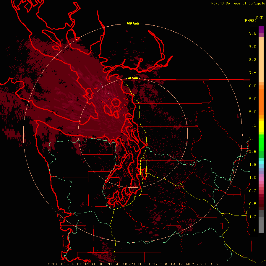The width and height of the screenshot is (266, 266).
Task: Click the 1.8 legend value
Action: coord(253,165)
